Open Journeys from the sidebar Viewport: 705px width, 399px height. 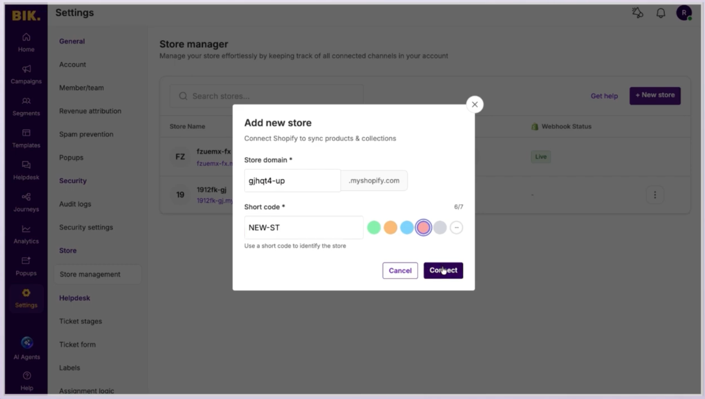[x=26, y=202]
